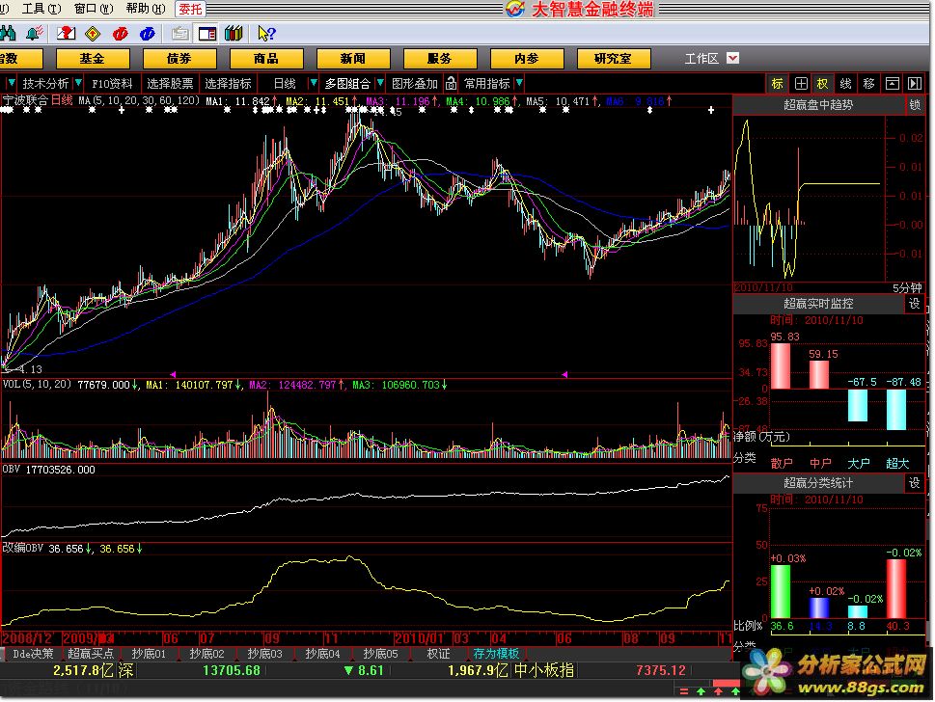Click 图形叠加 toolbar item

414,84
